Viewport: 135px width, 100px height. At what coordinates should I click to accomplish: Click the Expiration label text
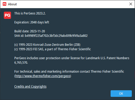[x=22, y=22]
